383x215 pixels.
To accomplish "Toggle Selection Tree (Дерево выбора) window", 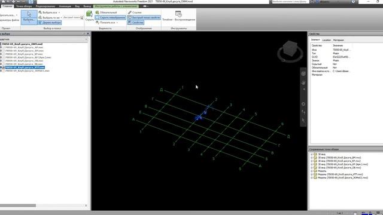I will (50, 23).
